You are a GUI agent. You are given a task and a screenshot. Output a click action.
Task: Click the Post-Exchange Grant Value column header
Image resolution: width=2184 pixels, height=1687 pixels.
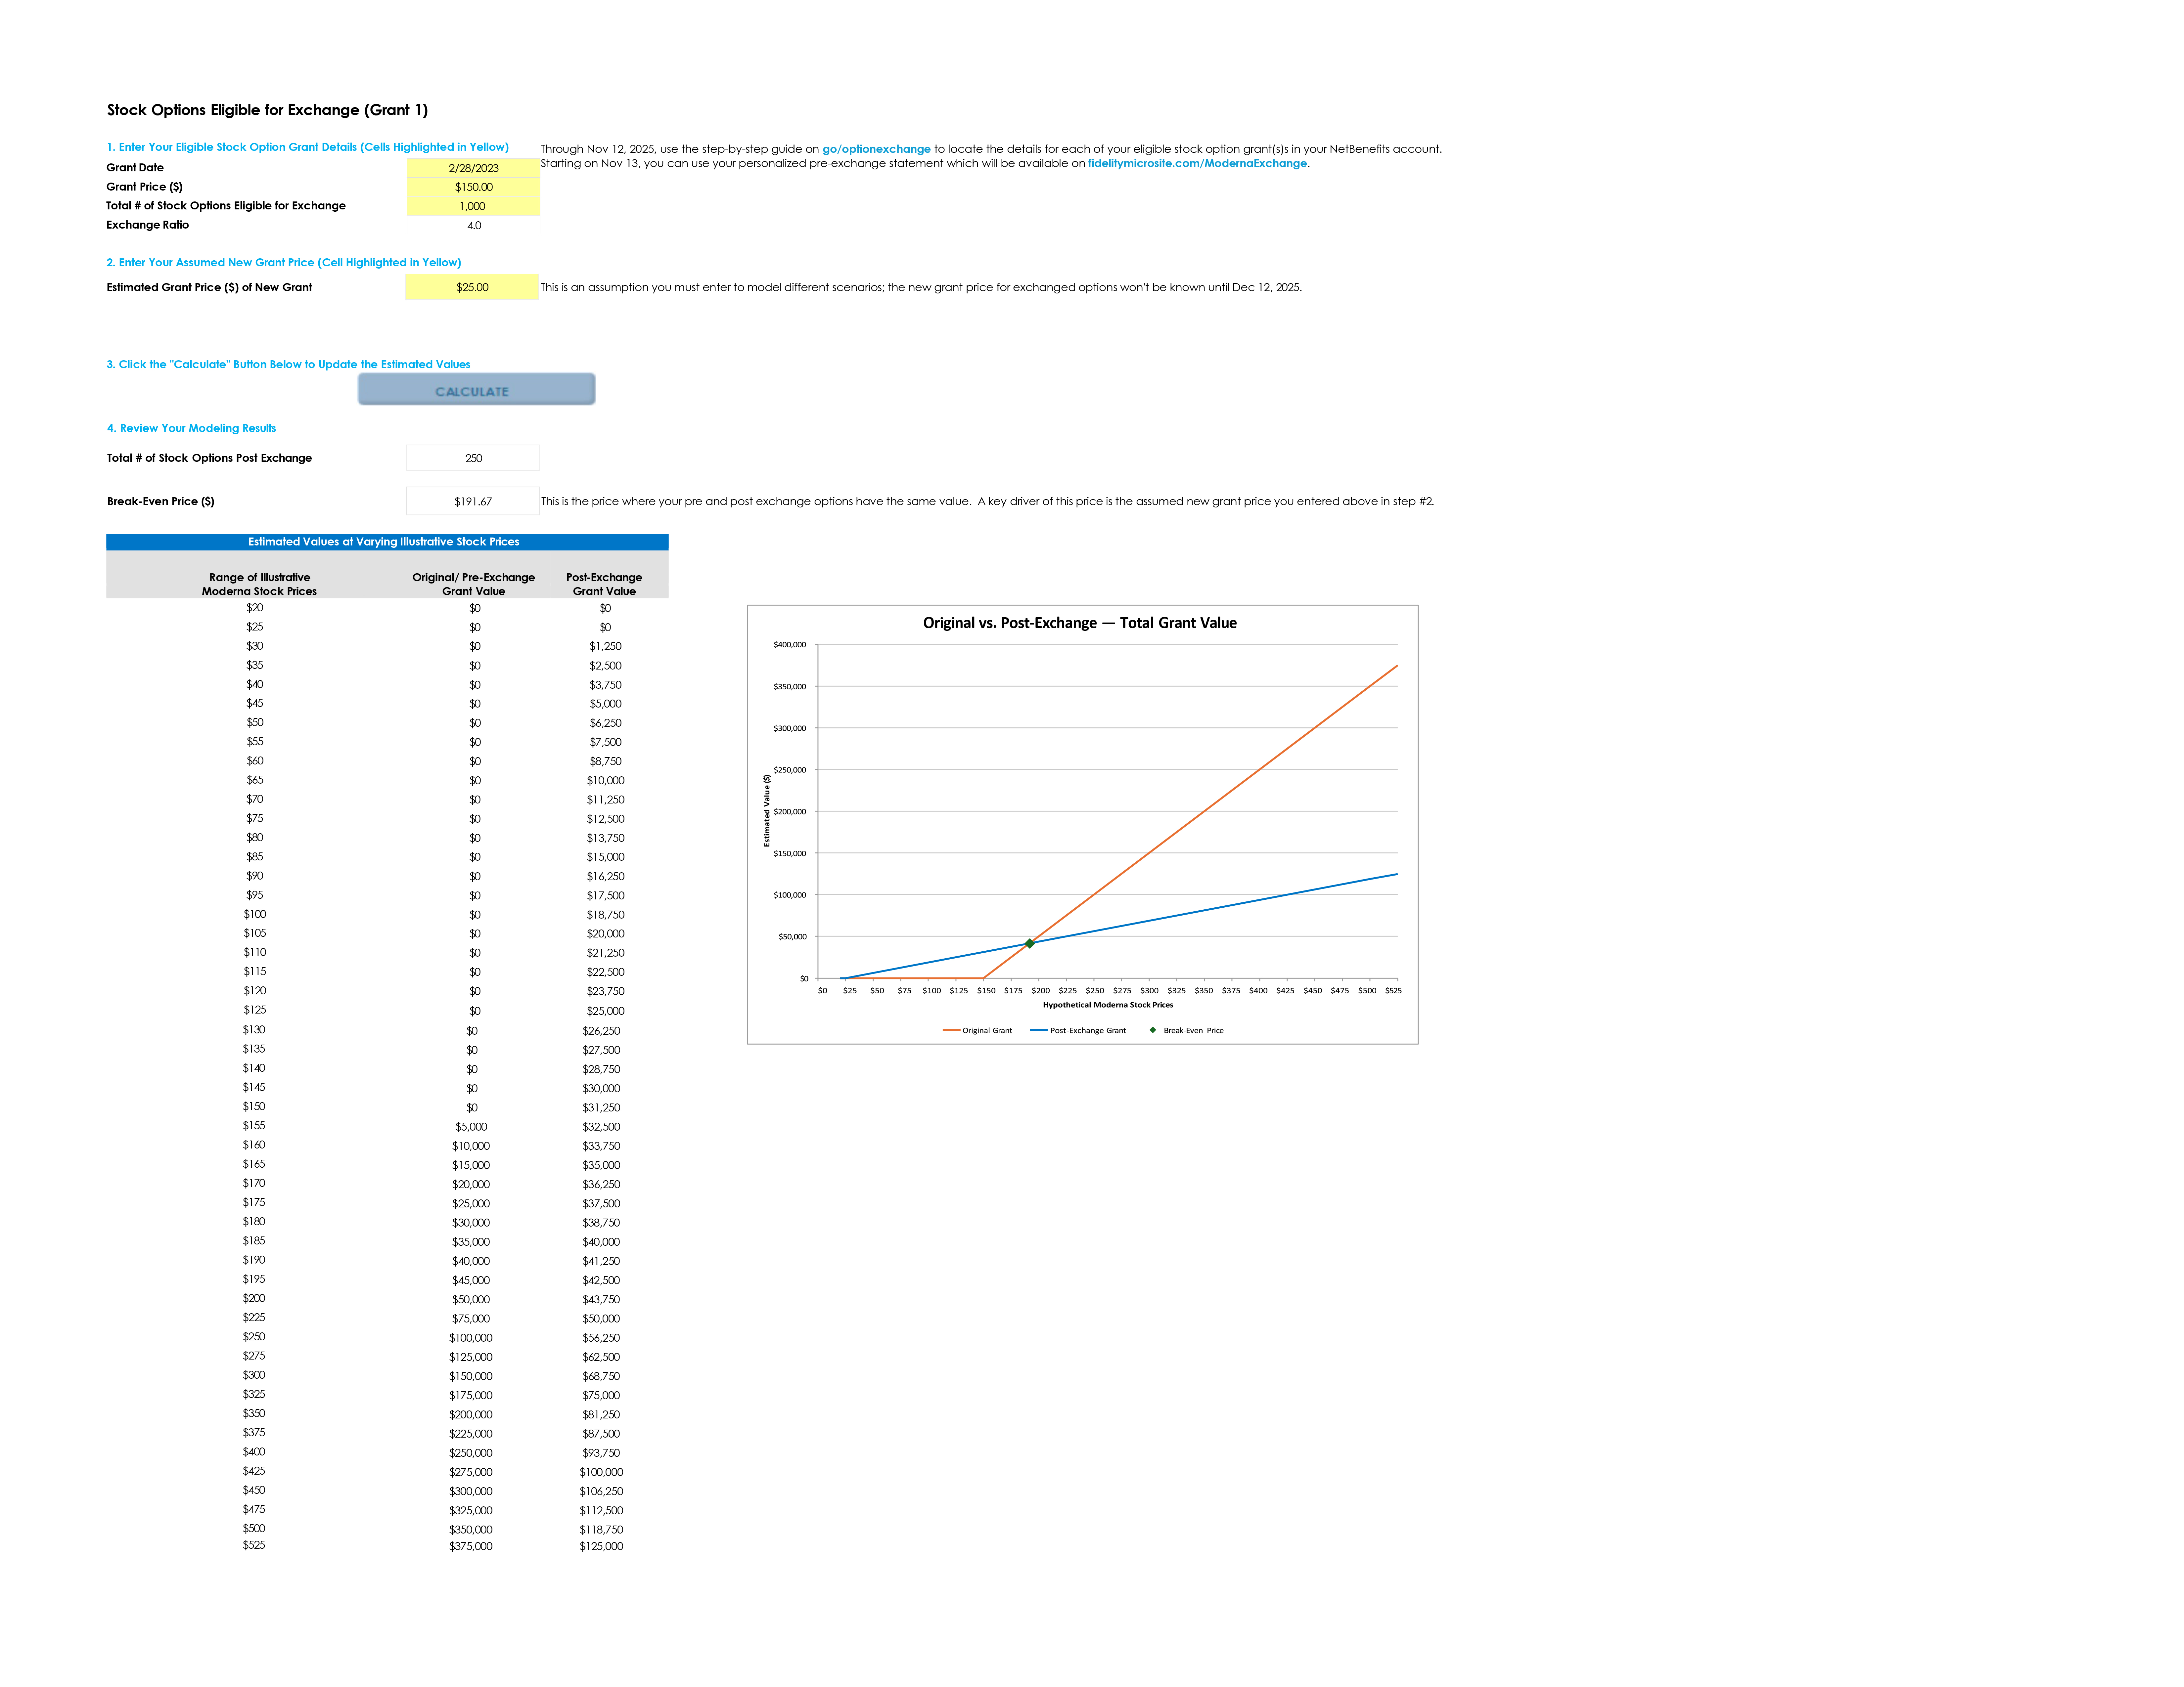[x=604, y=584]
